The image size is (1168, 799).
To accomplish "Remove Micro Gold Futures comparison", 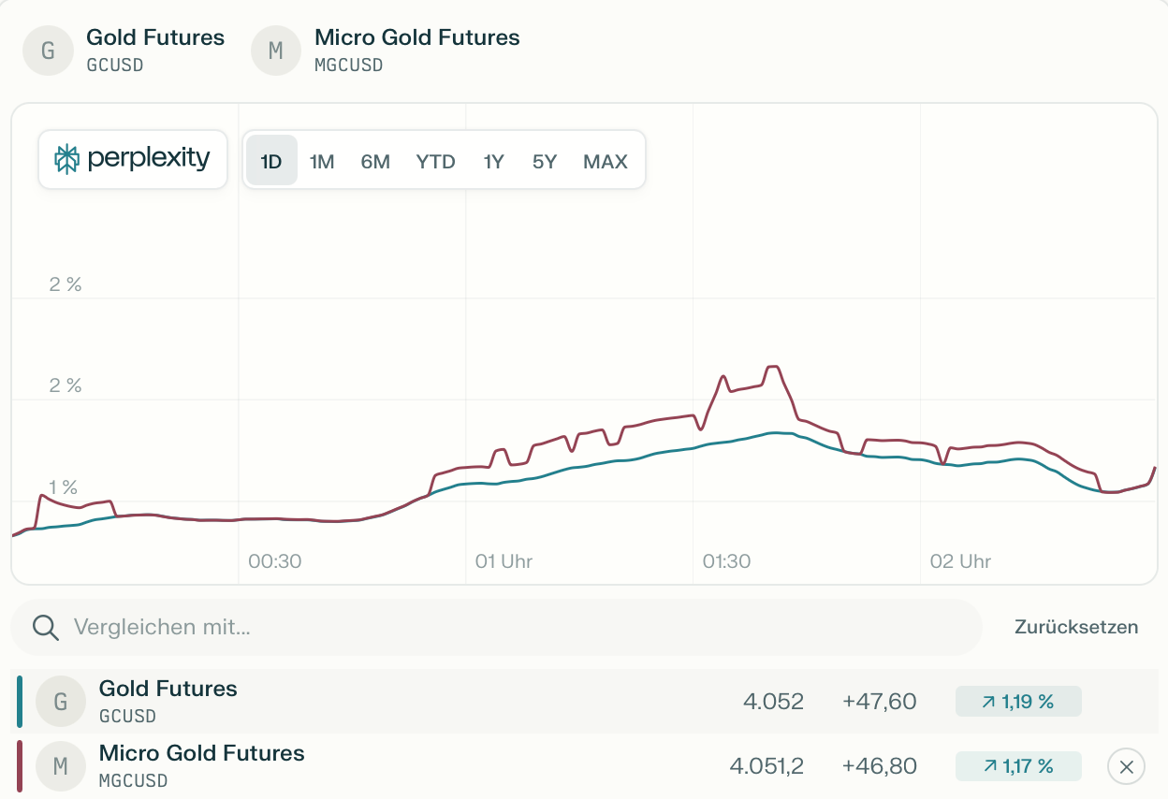I will click(1126, 767).
